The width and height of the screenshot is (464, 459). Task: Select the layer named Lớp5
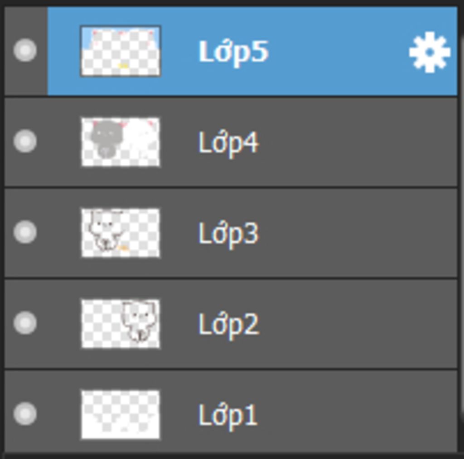[x=233, y=53]
